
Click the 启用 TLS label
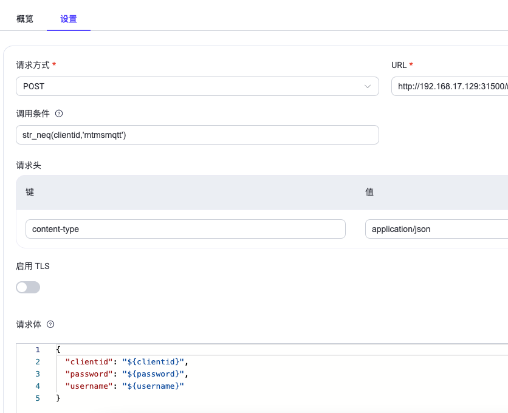point(33,265)
